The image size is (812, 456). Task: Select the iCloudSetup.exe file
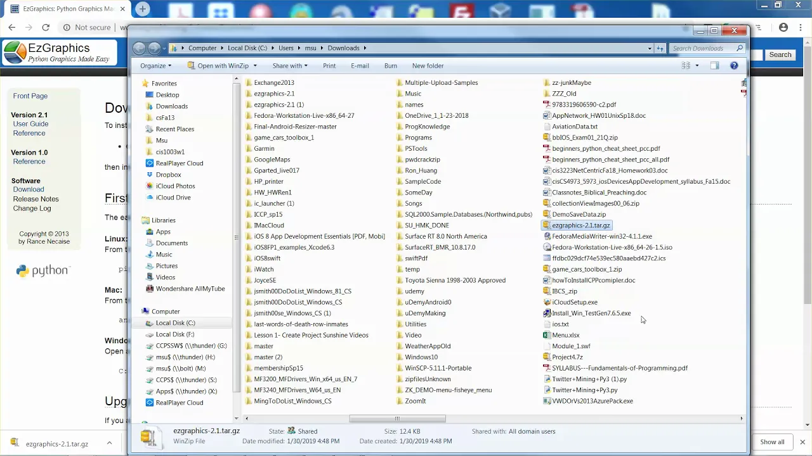point(574,302)
